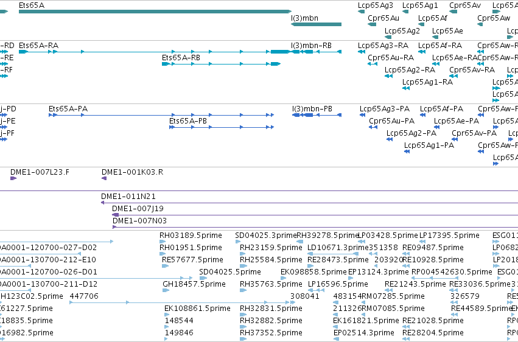Select the Ets65A-PA protein label
This screenshot has width=518, height=342.
pyautogui.click(x=68, y=108)
